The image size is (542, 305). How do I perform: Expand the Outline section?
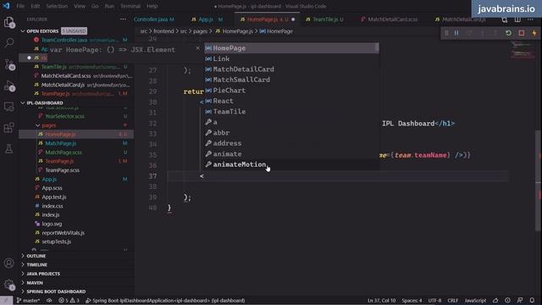76,256
